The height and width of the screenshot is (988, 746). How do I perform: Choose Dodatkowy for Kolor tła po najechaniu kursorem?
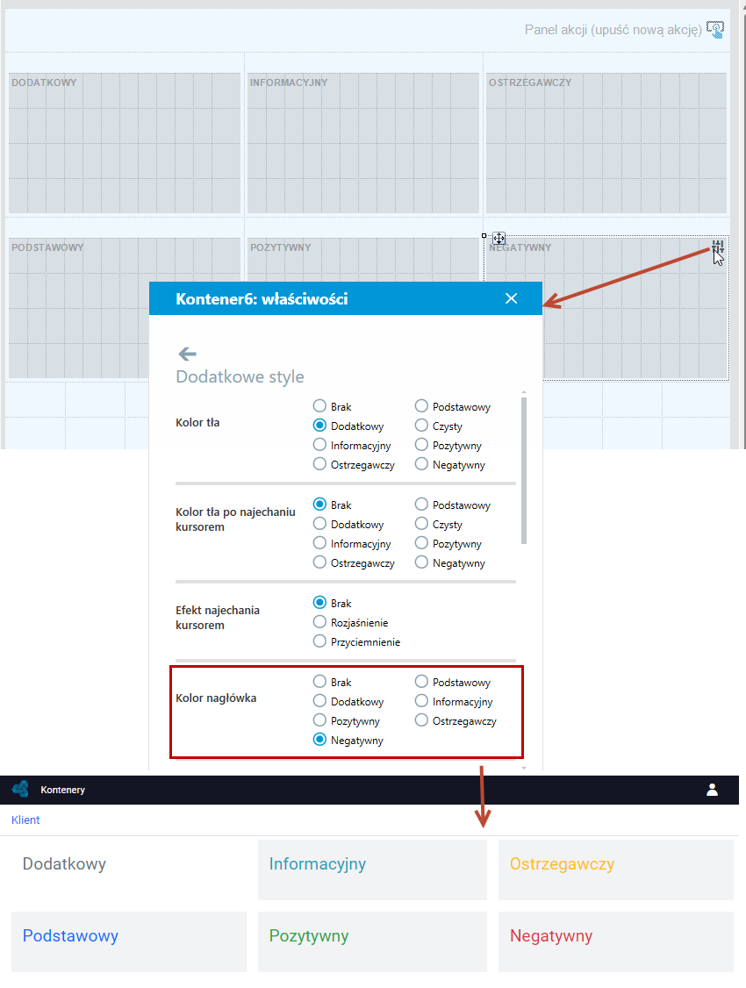(x=320, y=524)
